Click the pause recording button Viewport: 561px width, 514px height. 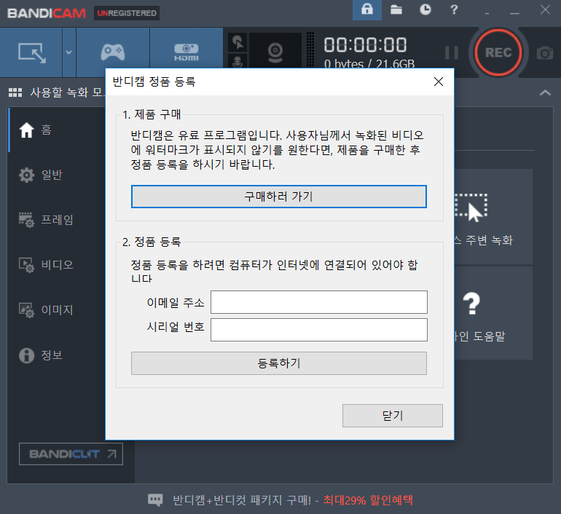tap(452, 52)
